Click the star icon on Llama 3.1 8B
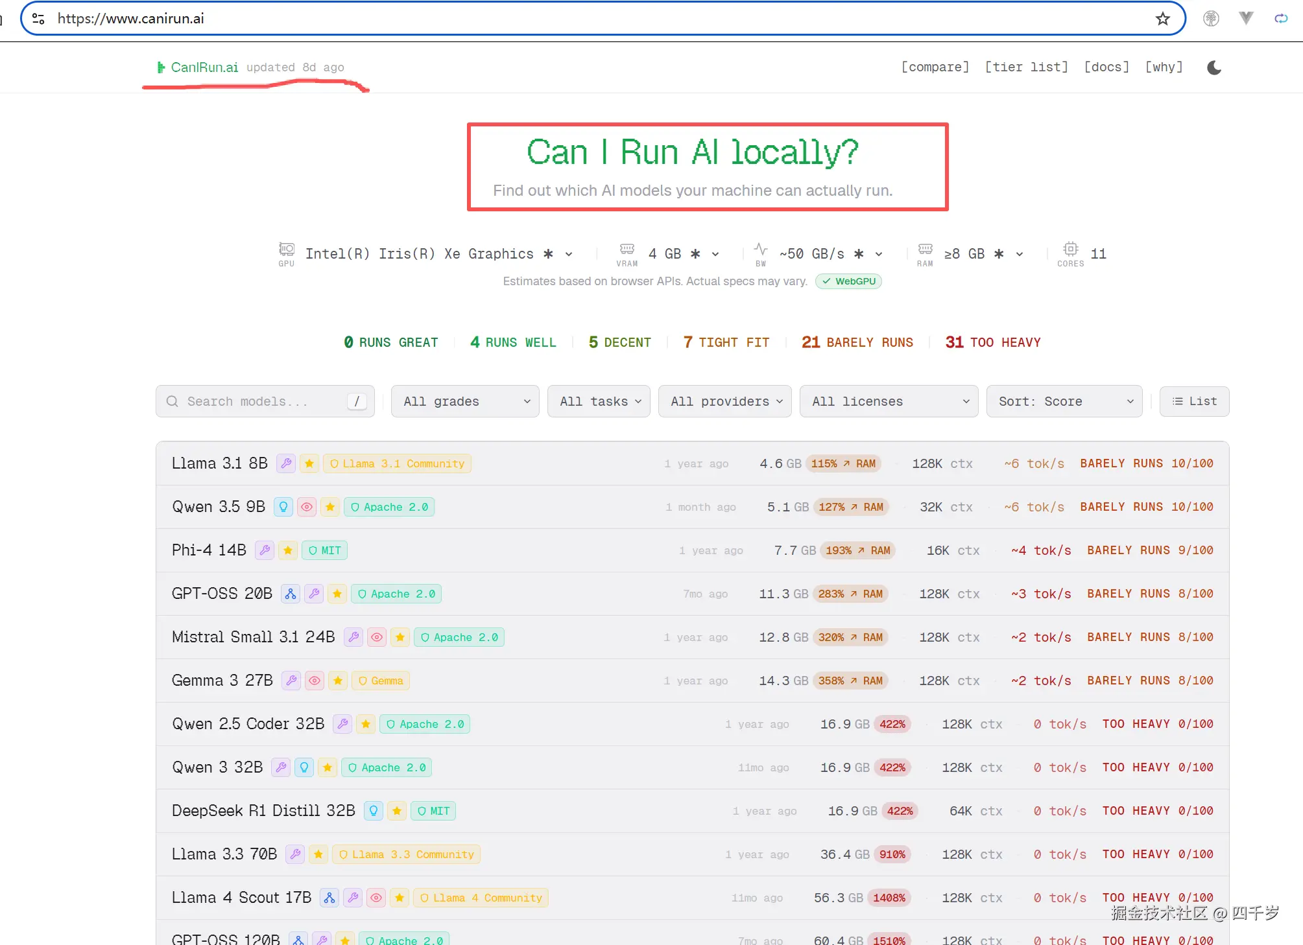 309,463
